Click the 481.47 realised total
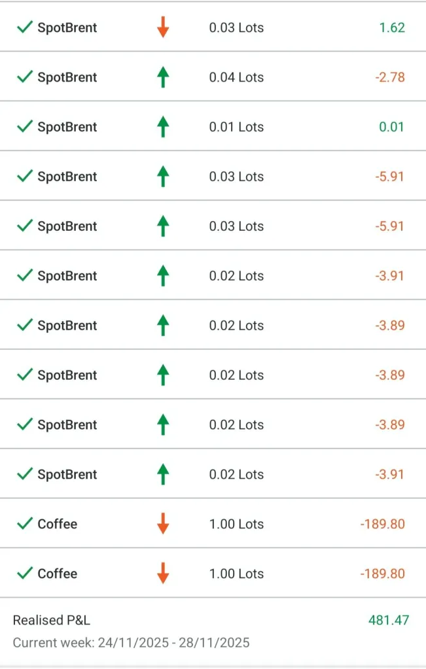426x669 pixels. click(389, 620)
